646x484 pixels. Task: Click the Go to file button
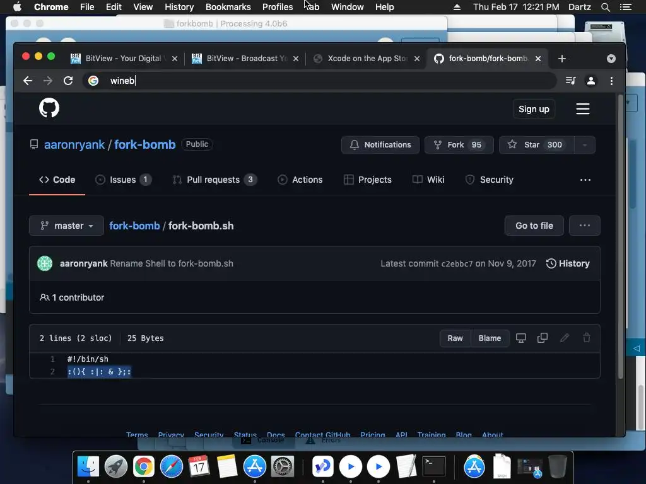(x=534, y=226)
